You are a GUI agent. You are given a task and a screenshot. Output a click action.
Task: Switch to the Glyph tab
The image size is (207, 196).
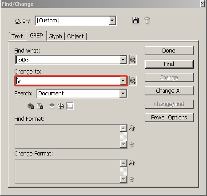point(56,37)
